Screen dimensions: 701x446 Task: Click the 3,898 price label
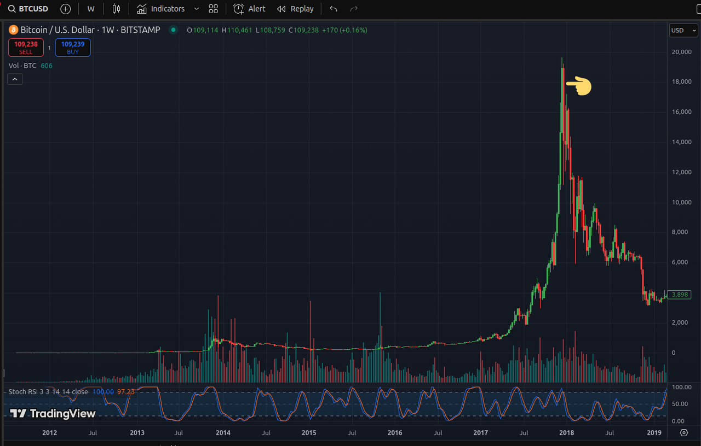680,295
